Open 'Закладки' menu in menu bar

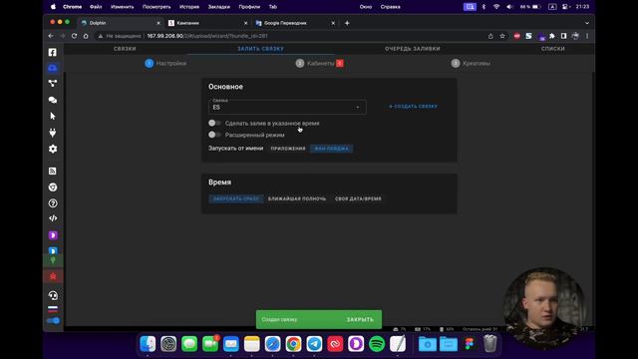pyautogui.click(x=219, y=7)
